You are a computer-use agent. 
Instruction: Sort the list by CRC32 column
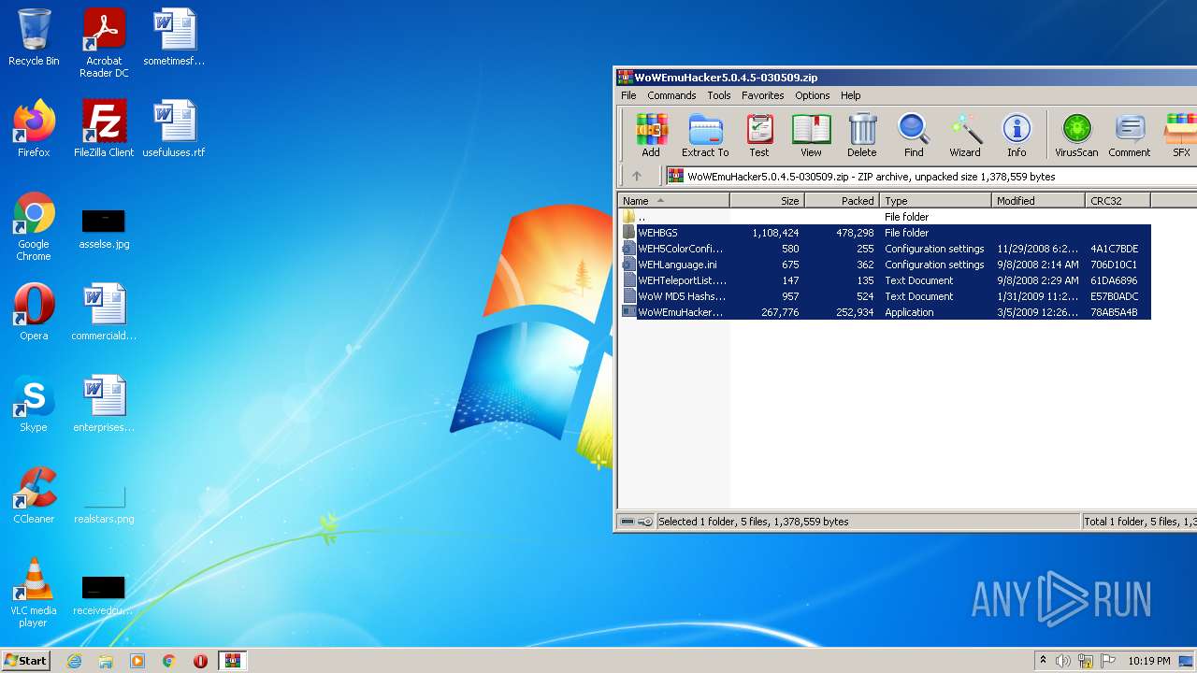(x=1118, y=200)
